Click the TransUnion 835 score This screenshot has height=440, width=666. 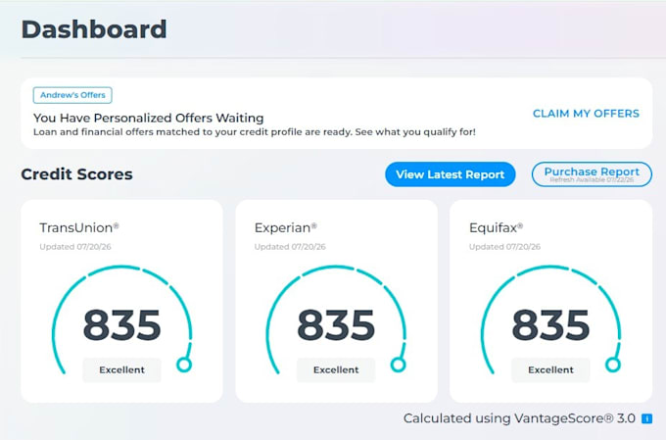click(121, 325)
